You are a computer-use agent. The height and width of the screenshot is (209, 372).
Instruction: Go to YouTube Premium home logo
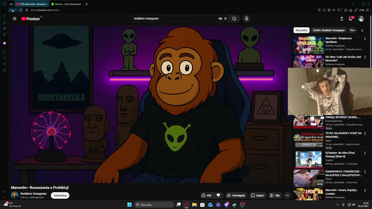click(31, 19)
